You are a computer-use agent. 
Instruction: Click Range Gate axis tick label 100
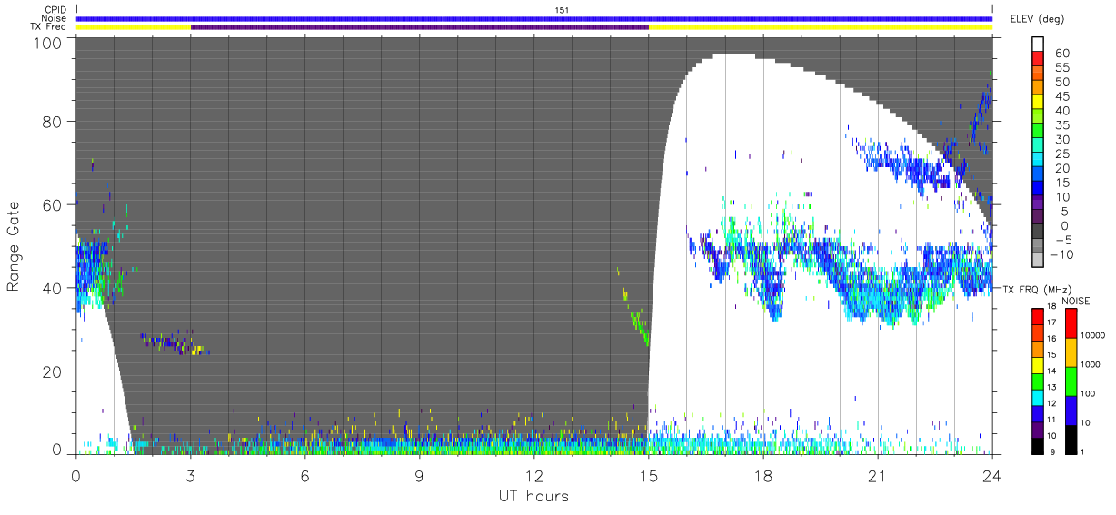point(49,42)
